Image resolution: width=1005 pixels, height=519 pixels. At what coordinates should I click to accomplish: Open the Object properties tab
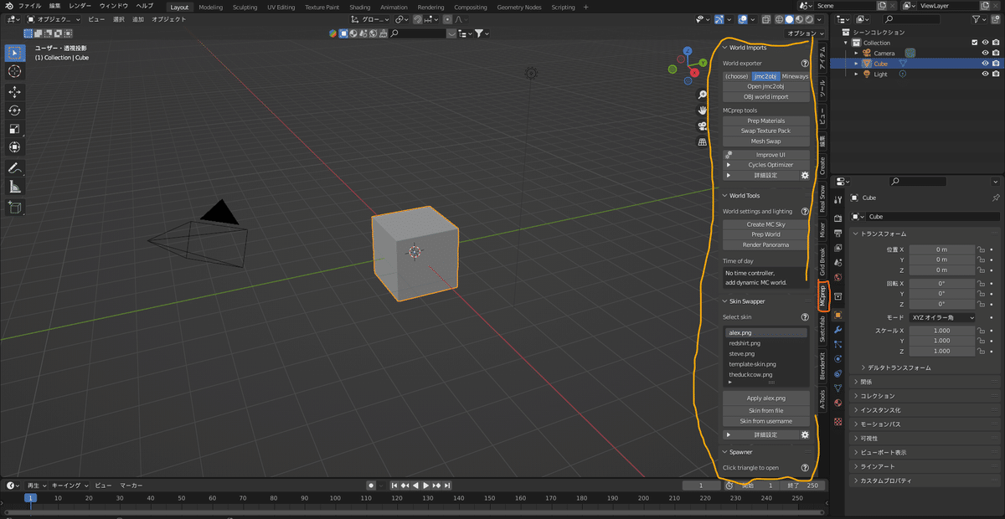pyautogui.click(x=837, y=315)
